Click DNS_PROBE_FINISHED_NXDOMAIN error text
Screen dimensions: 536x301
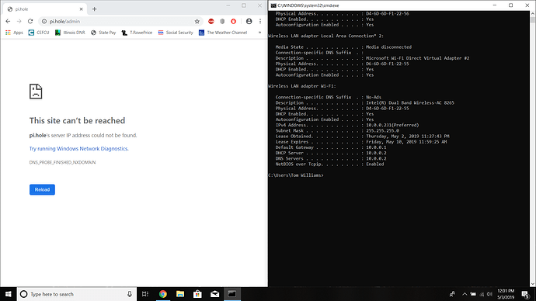pyautogui.click(x=62, y=162)
